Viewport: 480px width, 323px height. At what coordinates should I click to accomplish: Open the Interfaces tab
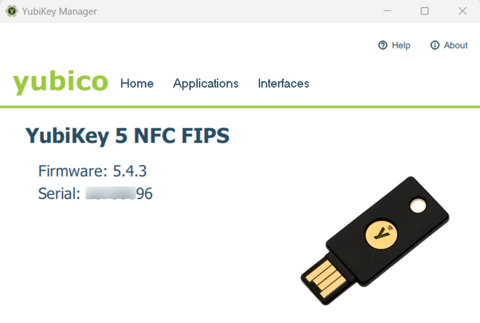click(x=283, y=83)
